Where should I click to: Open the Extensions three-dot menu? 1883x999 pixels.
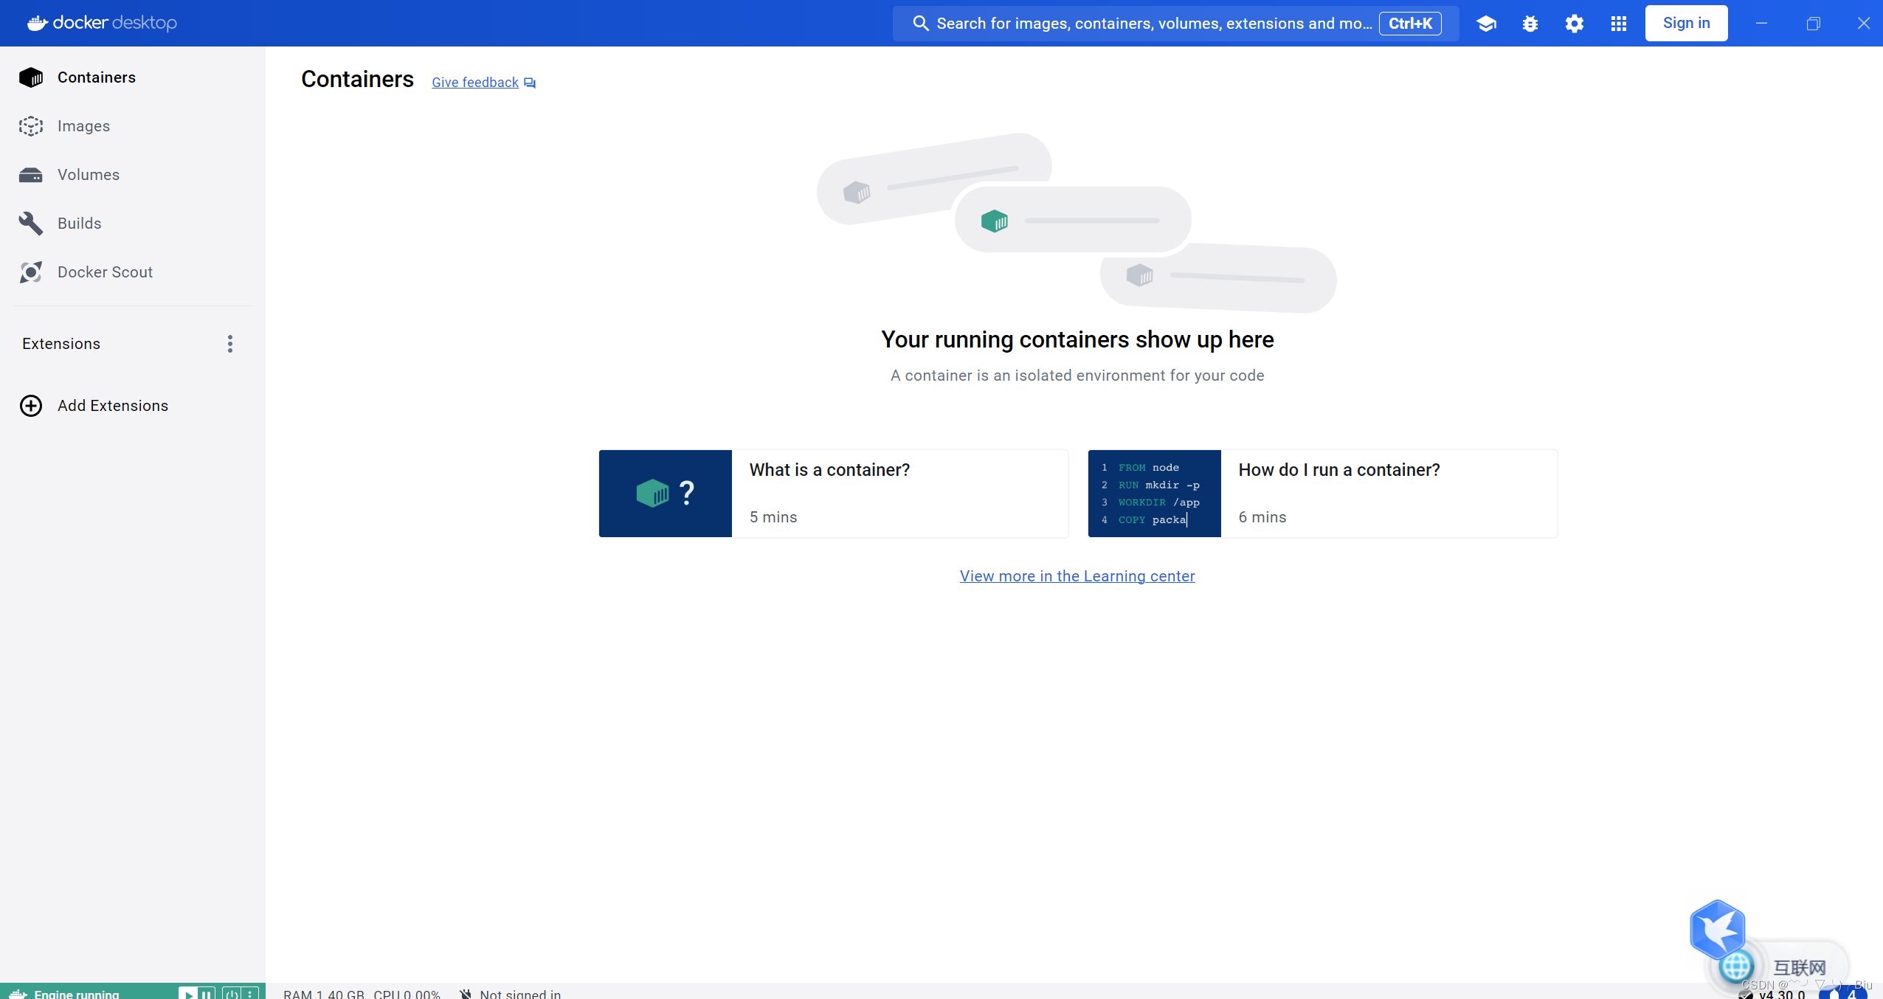[x=230, y=344]
